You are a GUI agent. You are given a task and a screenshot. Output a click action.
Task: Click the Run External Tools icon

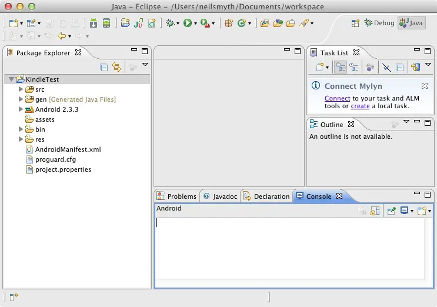pyautogui.click(x=205, y=23)
